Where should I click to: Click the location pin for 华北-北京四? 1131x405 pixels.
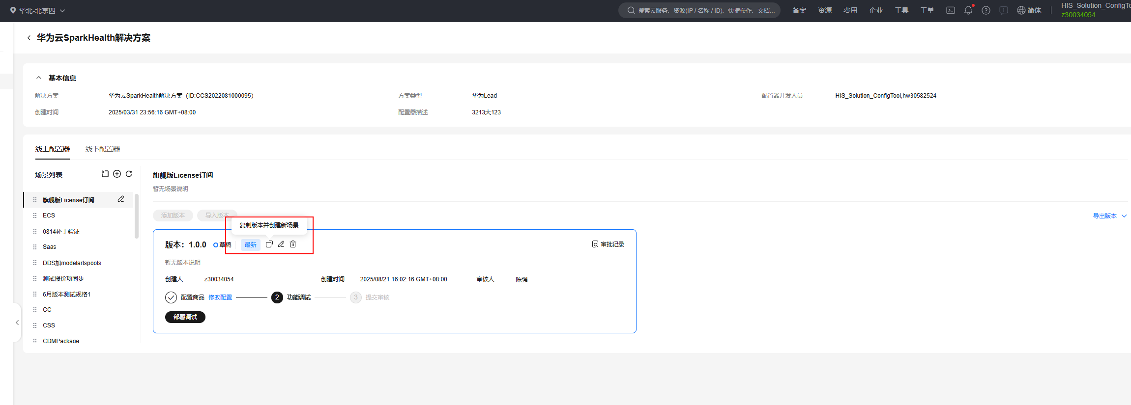[x=13, y=10]
